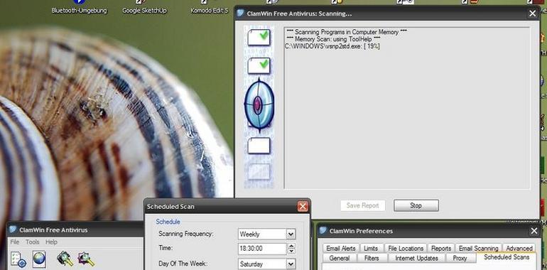
Task: Expand the Day Of The Week dropdown
Action: pyautogui.click(x=291, y=264)
